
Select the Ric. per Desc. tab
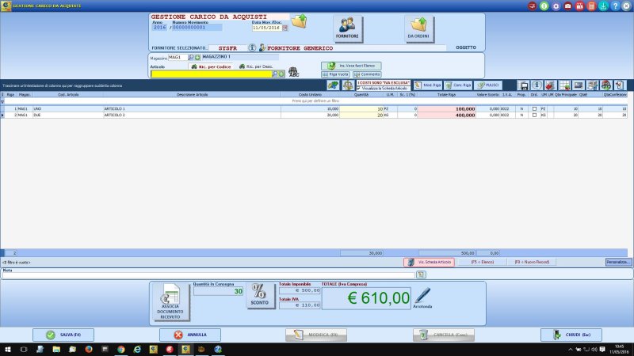[x=256, y=66]
